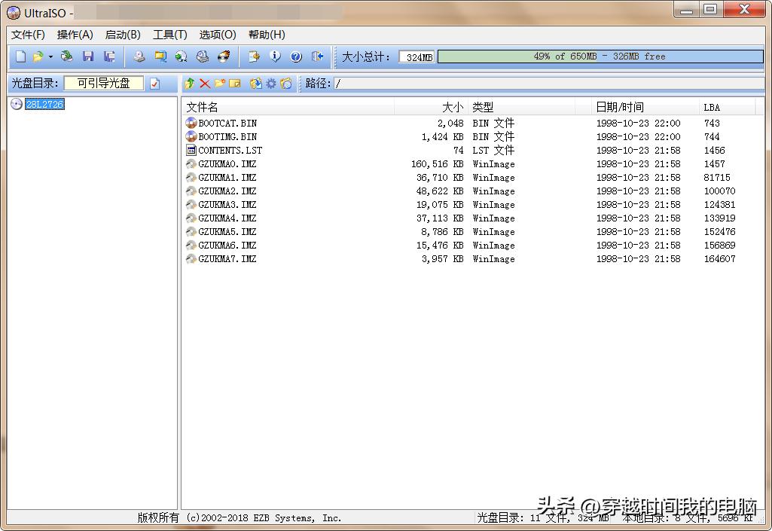Click the 可引导光盘 status box
Viewport: 772px width, 531px height.
pyautogui.click(x=103, y=84)
